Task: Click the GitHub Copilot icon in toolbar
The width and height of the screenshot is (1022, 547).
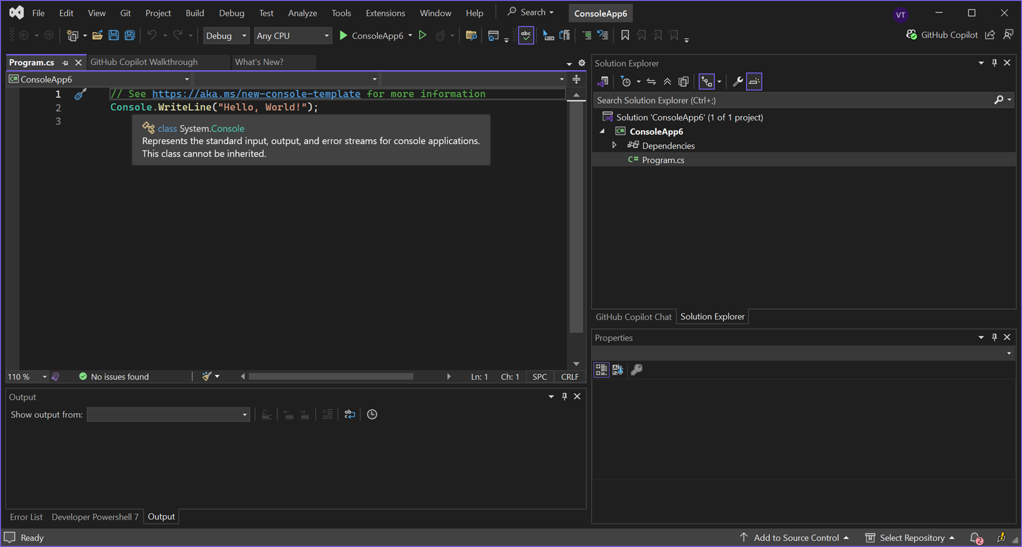Action: click(x=912, y=35)
